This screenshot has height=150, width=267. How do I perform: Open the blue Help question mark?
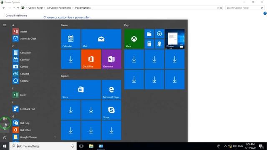[265, 13]
